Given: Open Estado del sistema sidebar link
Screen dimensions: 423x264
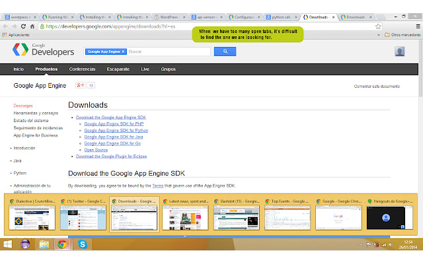Looking at the screenshot, I should point(31,120).
